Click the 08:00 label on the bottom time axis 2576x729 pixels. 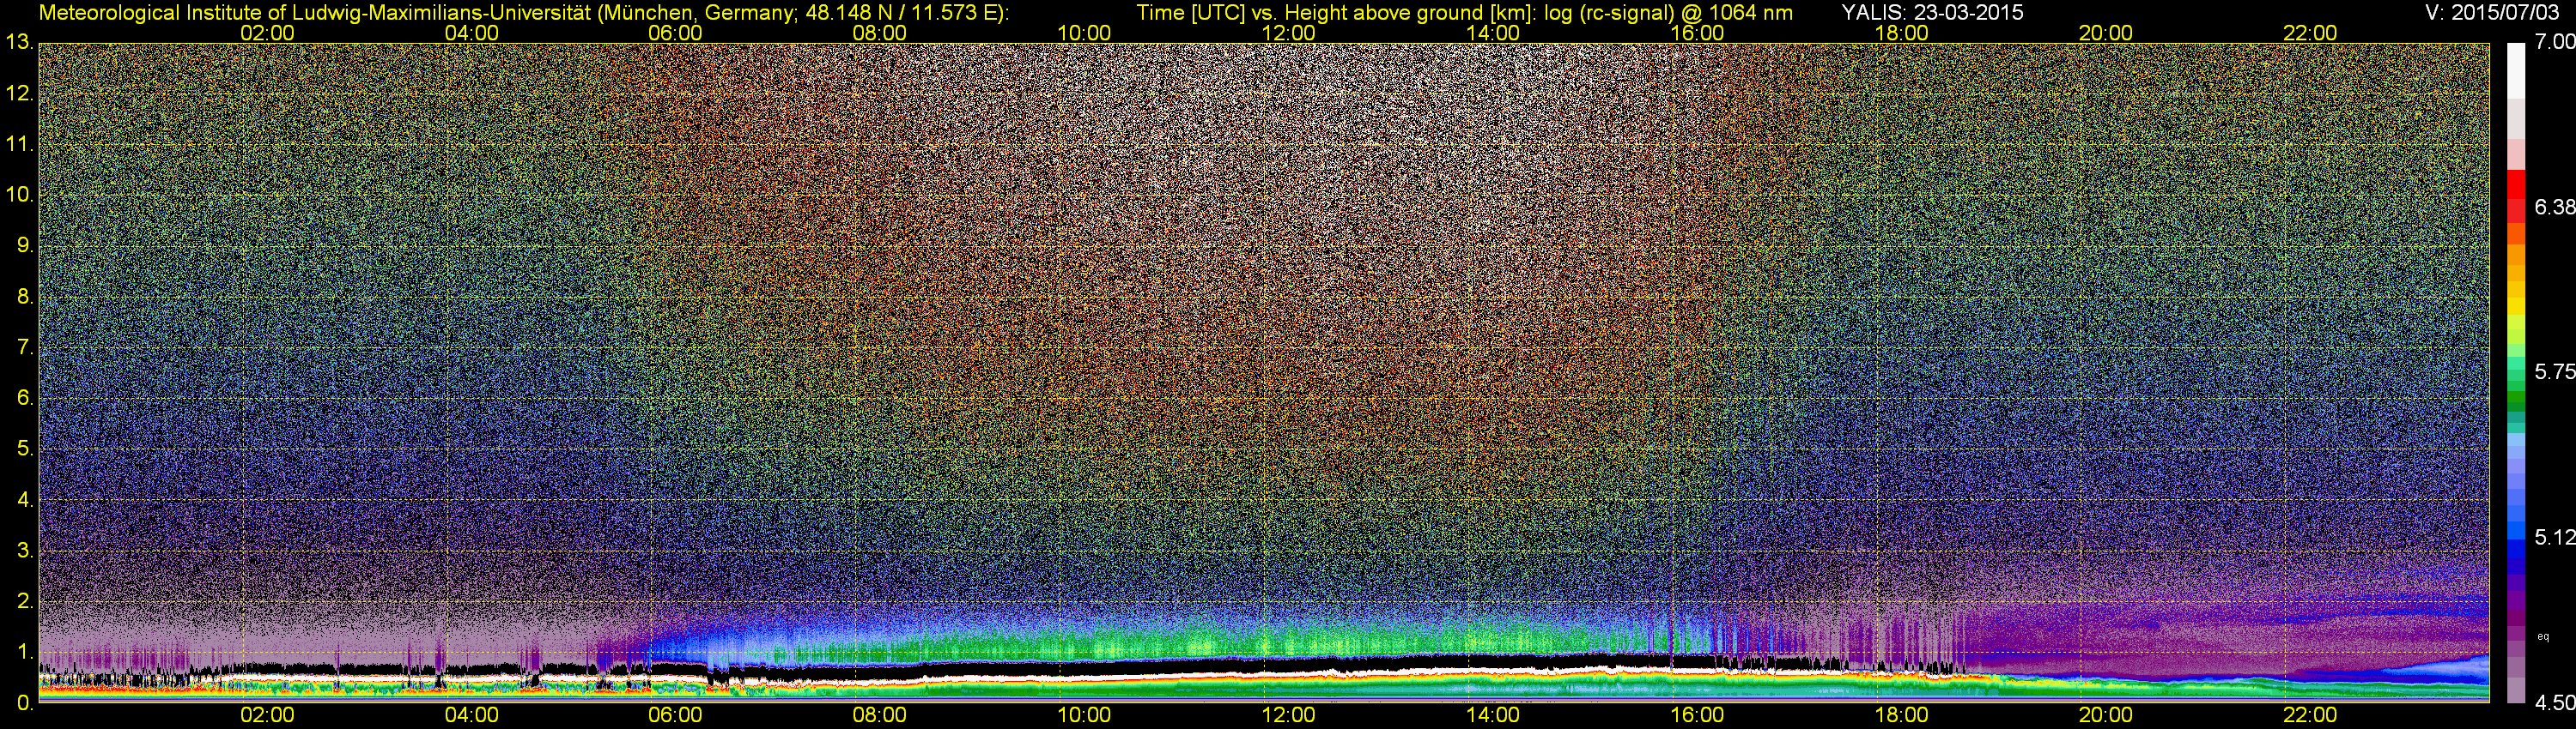(x=879, y=715)
